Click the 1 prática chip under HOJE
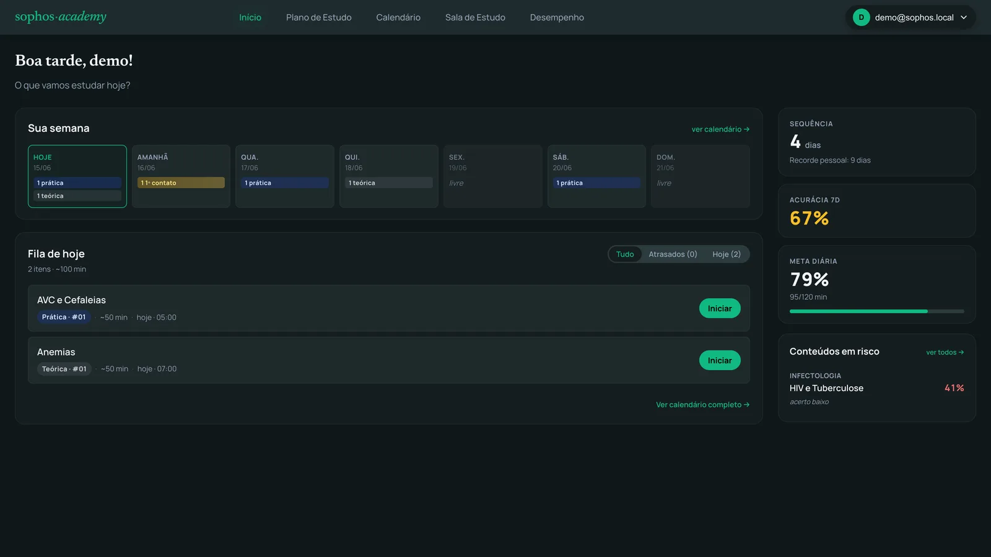 pos(77,183)
